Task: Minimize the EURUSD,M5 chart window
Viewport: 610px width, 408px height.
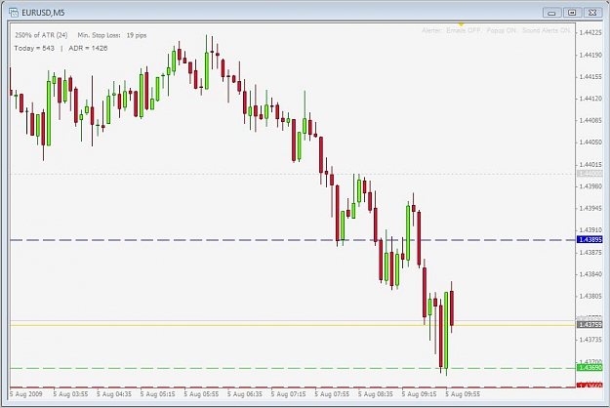Action: 551,13
